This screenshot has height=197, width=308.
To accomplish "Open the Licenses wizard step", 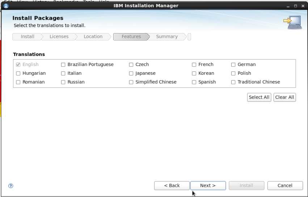I will pyautogui.click(x=59, y=36).
